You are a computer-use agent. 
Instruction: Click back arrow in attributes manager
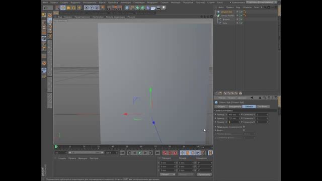click(252, 98)
